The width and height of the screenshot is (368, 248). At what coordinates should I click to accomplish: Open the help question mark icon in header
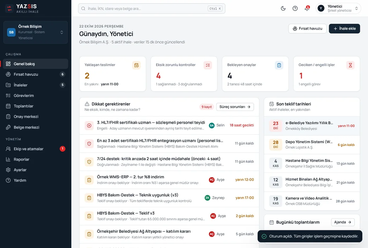click(295, 9)
